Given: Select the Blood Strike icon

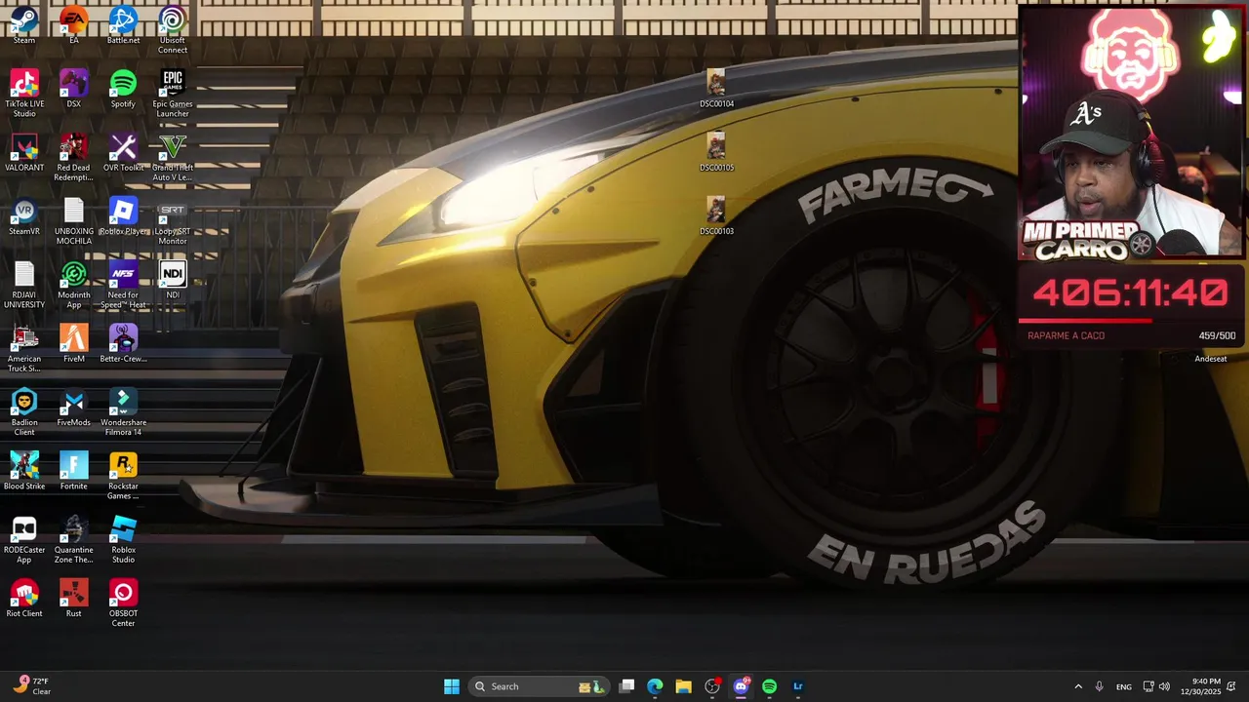Looking at the screenshot, I should (x=24, y=472).
